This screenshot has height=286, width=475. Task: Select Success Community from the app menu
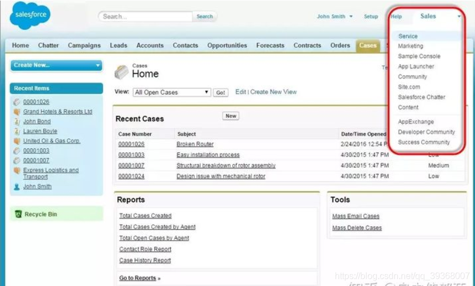pyautogui.click(x=424, y=142)
